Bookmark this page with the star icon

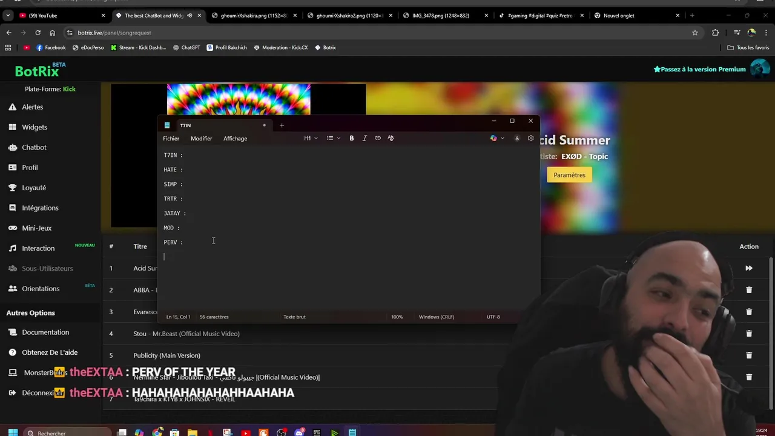(x=695, y=33)
